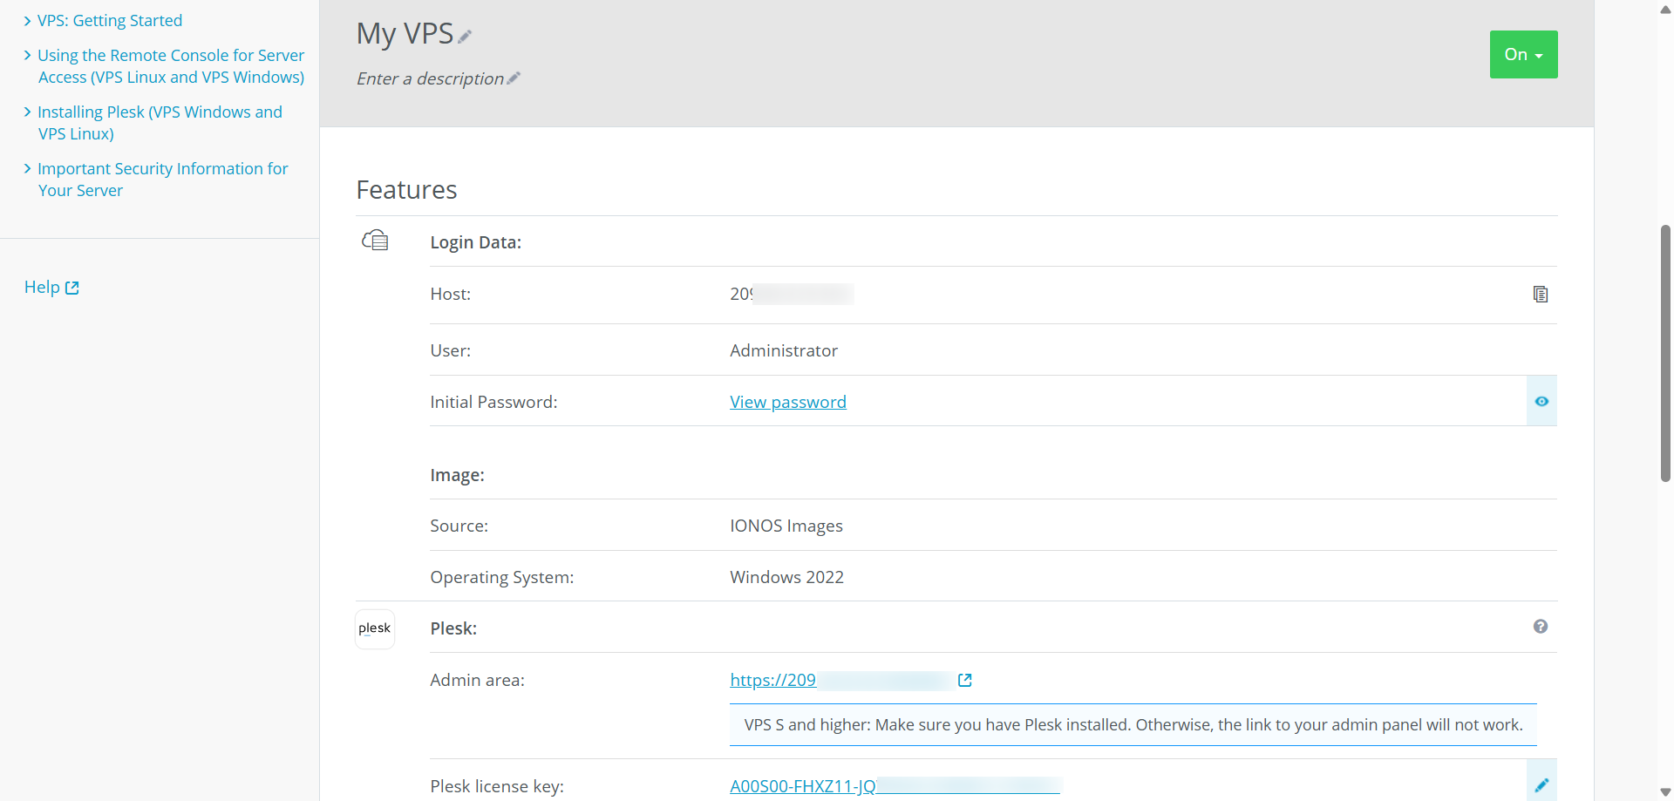Viewport: 1674px width, 801px height.
Task: Open the Help link in sidebar
Action: coord(51,288)
